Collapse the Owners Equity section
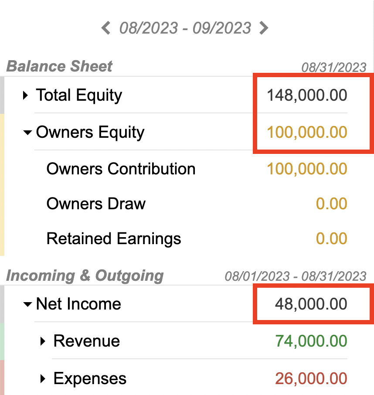This screenshot has height=395, width=374. (x=27, y=133)
